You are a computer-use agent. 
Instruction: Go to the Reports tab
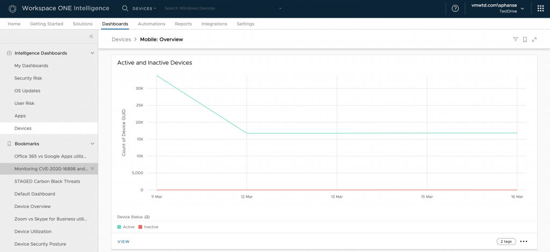coord(183,24)
